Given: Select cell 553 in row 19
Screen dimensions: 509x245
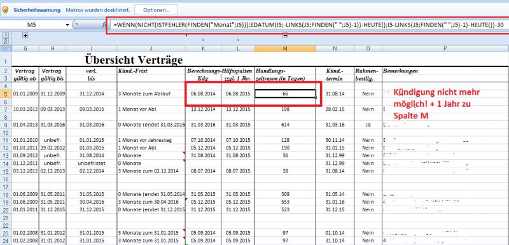Looking at the screenshot, I should [285, 202].
